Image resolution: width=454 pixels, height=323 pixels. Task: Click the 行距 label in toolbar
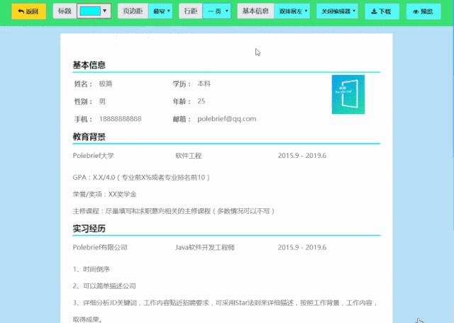click(x=191, y=11)
